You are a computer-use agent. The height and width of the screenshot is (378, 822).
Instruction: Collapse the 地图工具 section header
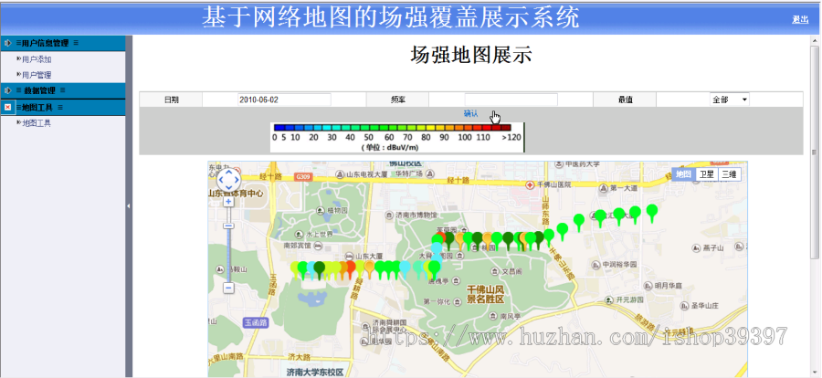point(63,107)
